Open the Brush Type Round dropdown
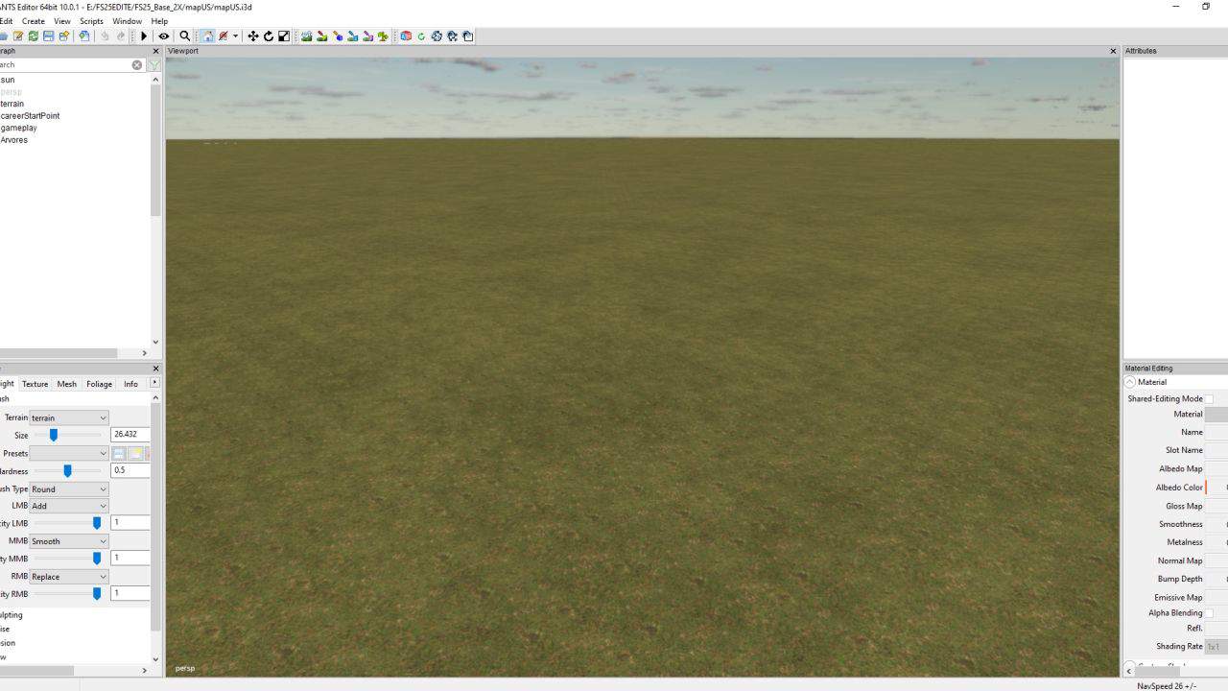 click(x=69, y=489)
